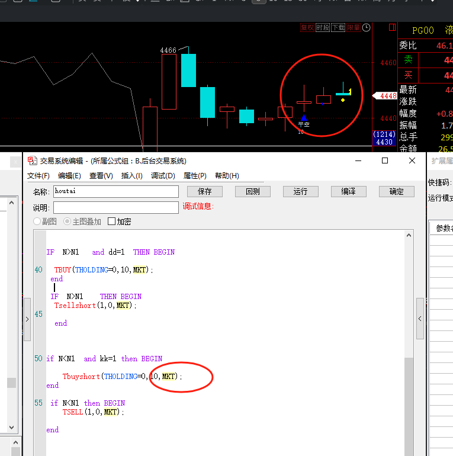Click the red panel layout icon
This screenshot has width=453, height=456.
pyautogui.click(x=392, y=28)
